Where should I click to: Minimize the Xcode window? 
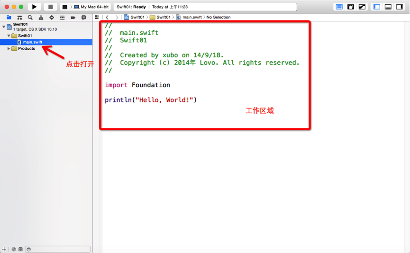pyautogui.click(x=14, y=7)
